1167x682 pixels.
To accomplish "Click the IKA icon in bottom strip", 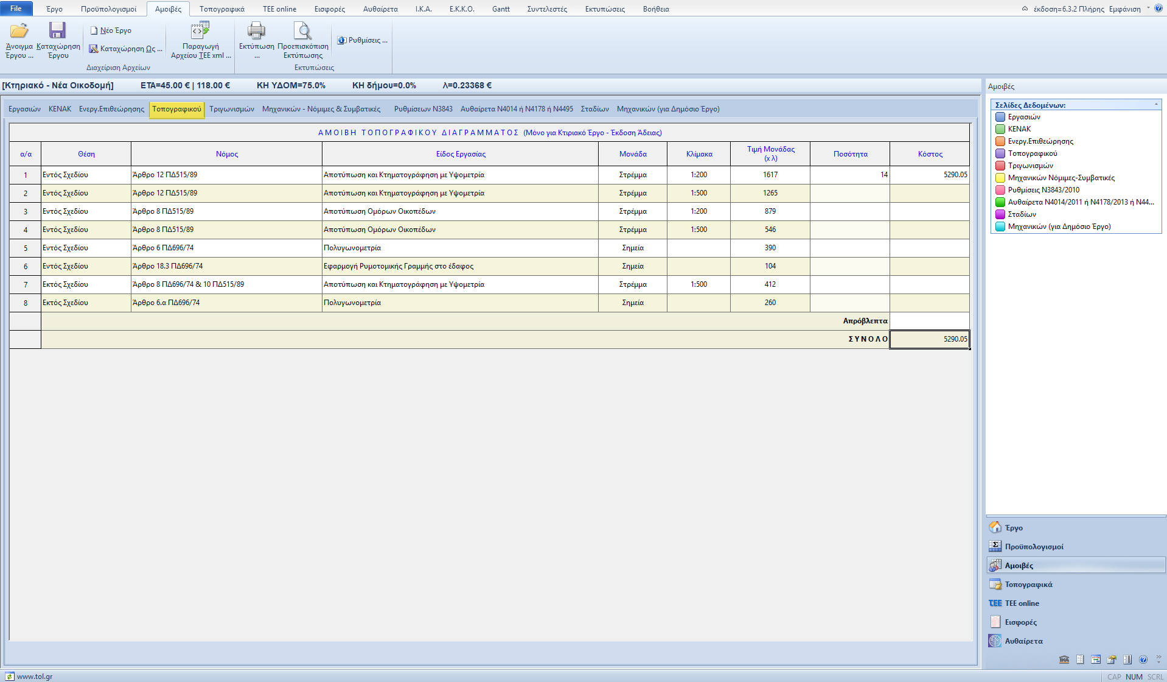I will click(1064, 659).
